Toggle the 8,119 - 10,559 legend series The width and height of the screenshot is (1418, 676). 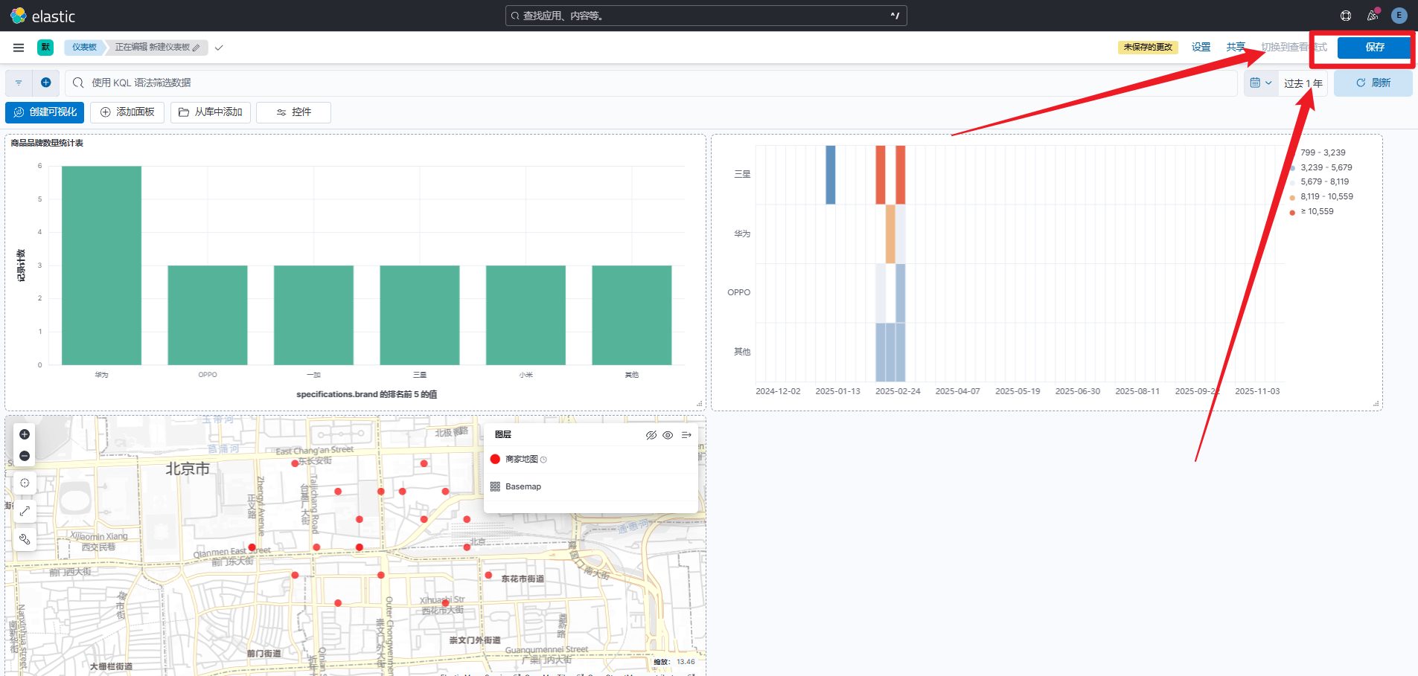(1326, 196)
